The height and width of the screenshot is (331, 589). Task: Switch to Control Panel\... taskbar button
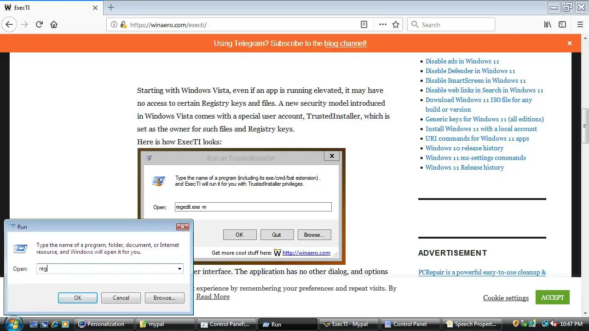(x=227, y=324)
